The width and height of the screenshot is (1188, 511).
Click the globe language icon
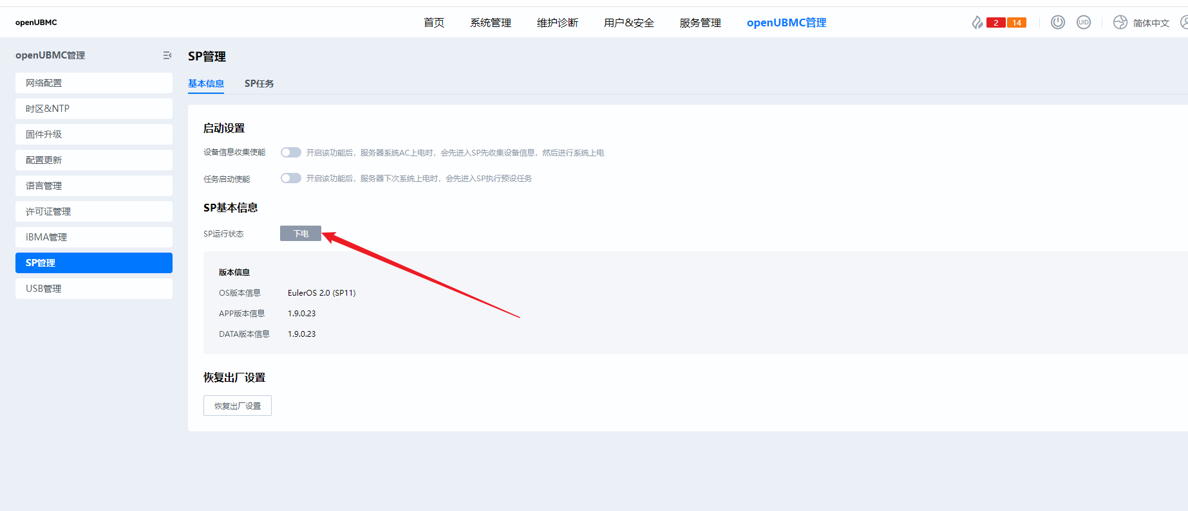pyautogui.click(x=1120, y=22)
